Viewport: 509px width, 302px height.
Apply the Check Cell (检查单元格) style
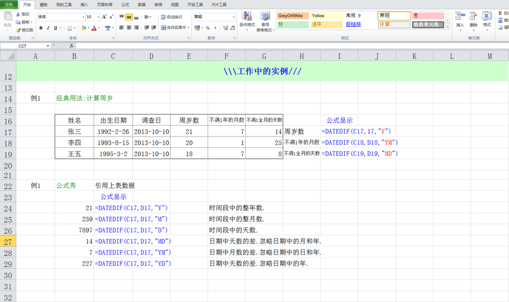pos(428,24)
